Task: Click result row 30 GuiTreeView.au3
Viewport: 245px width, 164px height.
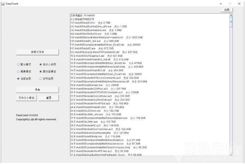Action: pos(100,129)
